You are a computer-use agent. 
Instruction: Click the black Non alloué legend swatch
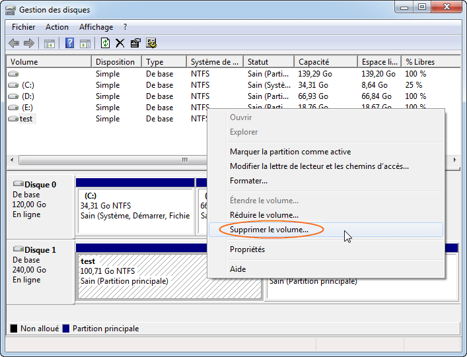(14, 329)
